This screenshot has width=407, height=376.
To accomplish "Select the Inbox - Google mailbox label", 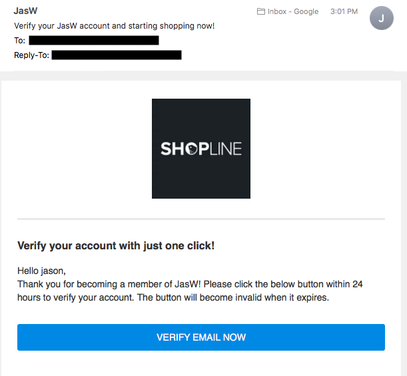I will coord(293,11).
